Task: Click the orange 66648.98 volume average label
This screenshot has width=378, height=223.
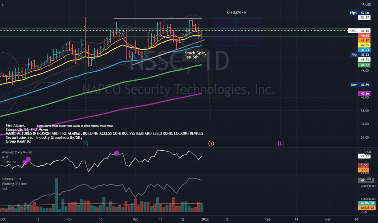Action: click(x=367, y=208)
